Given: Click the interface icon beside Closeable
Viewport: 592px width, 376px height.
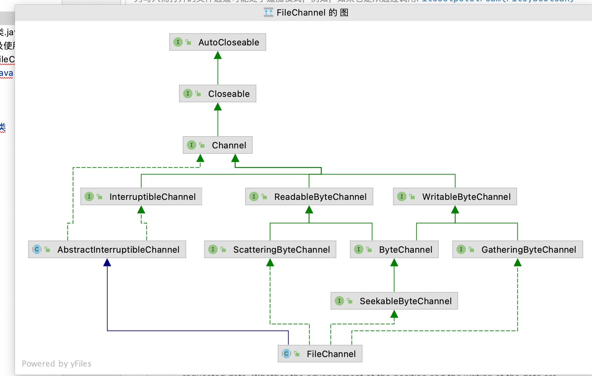Looking at the screenshot, I should [188, 94].
